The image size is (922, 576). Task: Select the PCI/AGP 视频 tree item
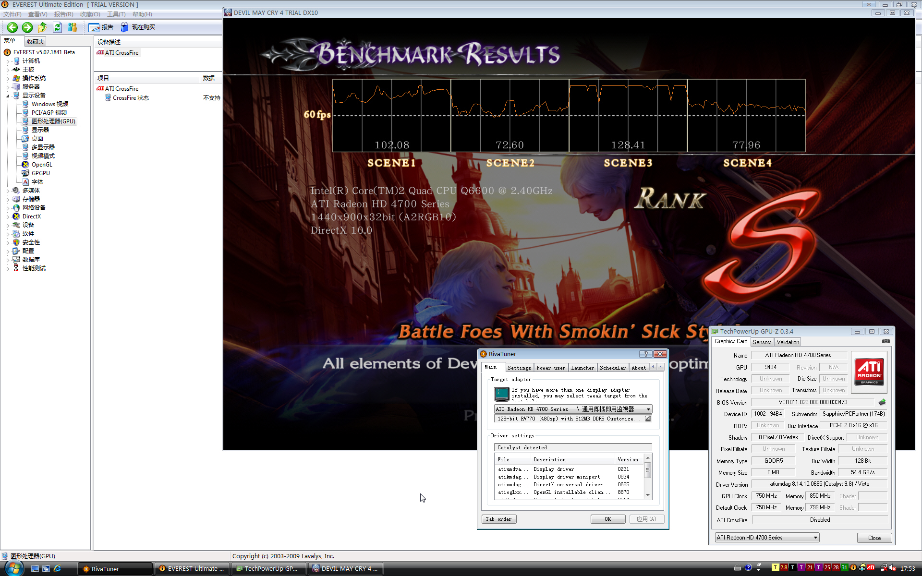(49, 113)
